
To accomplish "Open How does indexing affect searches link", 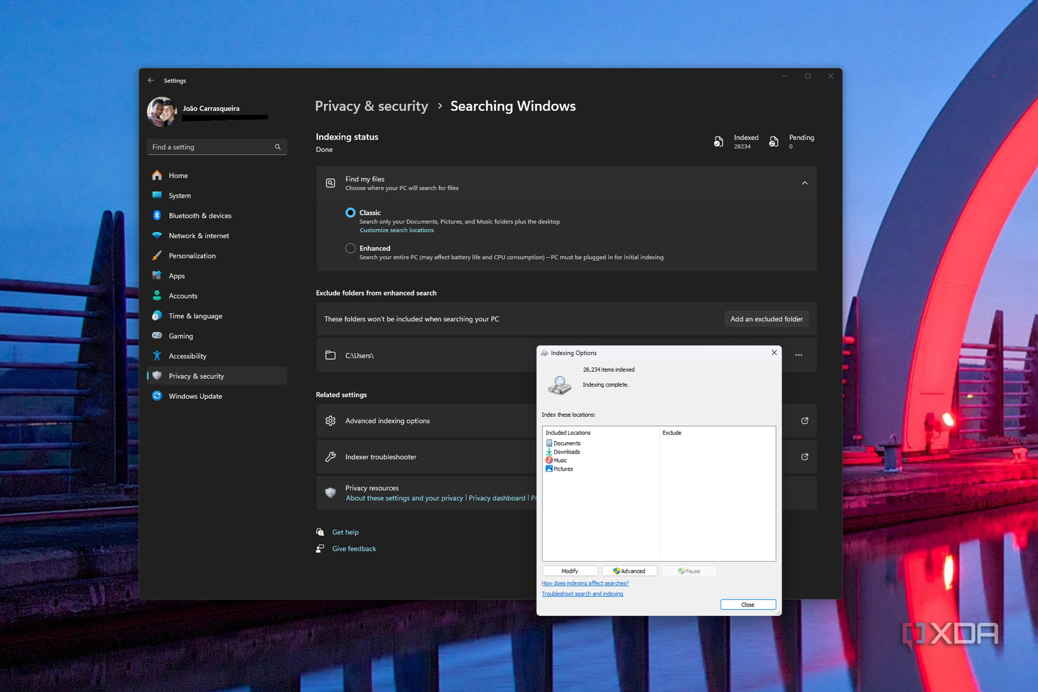I will [x=585, y=583].
